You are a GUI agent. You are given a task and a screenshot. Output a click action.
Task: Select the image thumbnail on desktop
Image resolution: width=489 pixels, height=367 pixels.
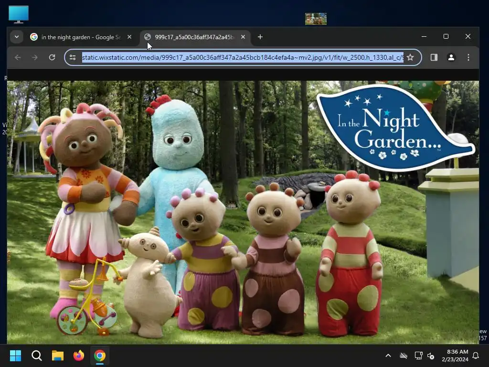(x=316, y=19)
